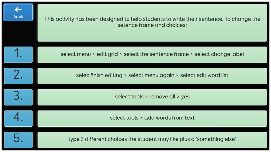
Task: Select the 'add words from text' phrase
Action: (169, 118)
